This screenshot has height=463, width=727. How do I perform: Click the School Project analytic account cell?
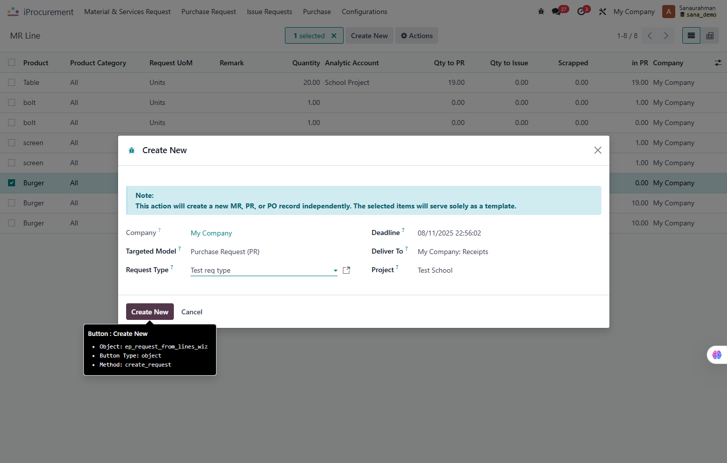(x=347, y=82)
